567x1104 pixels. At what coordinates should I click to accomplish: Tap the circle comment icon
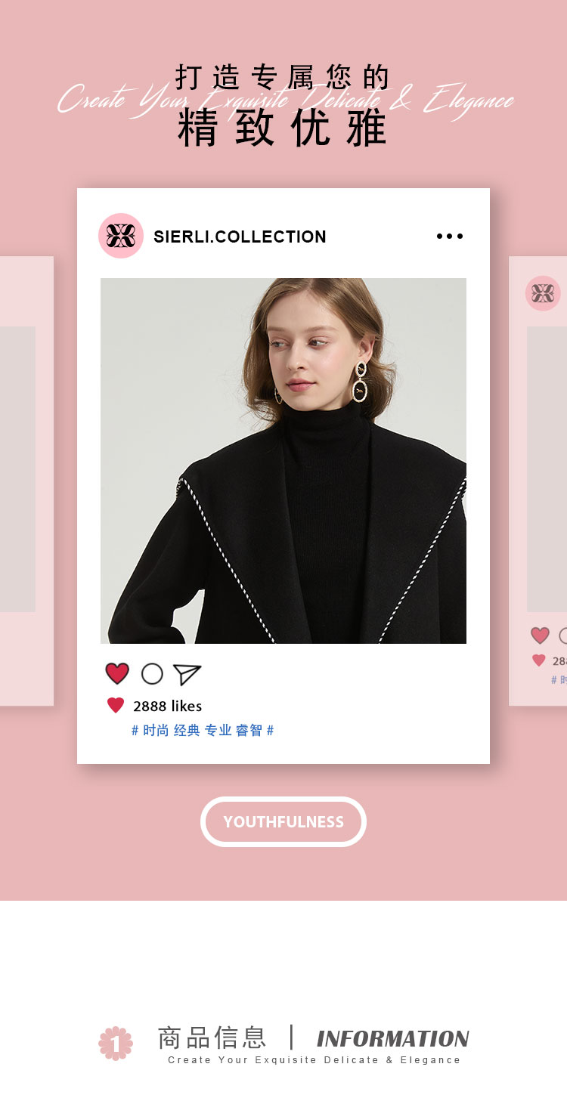152,674
